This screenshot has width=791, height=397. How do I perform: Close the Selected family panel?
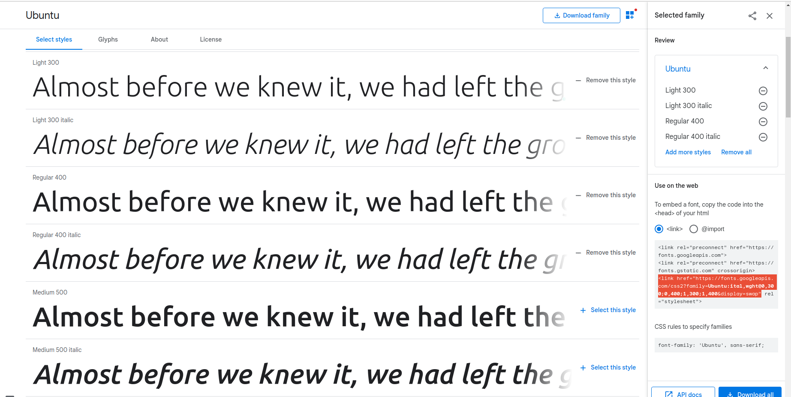click(x=770, y=16)
